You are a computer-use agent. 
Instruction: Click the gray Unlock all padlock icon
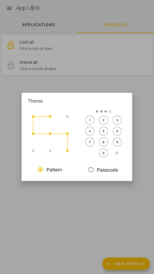(x=11, y=65)
